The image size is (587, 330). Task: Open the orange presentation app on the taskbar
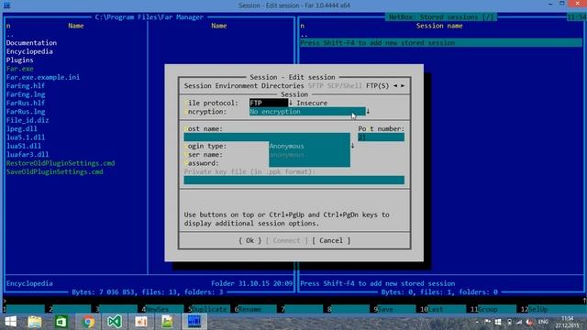[141, 322]
